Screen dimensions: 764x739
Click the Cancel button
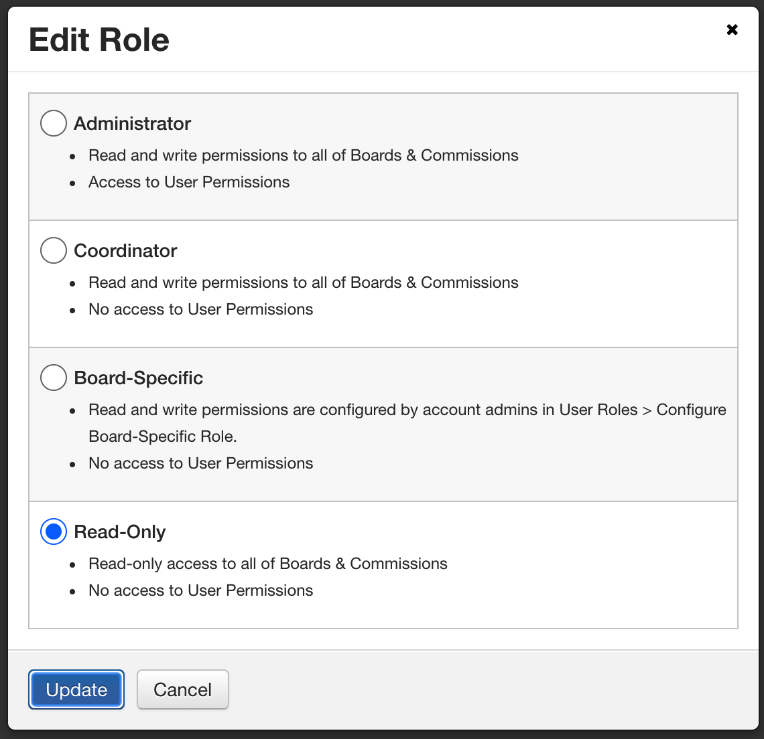click(182, 689)
